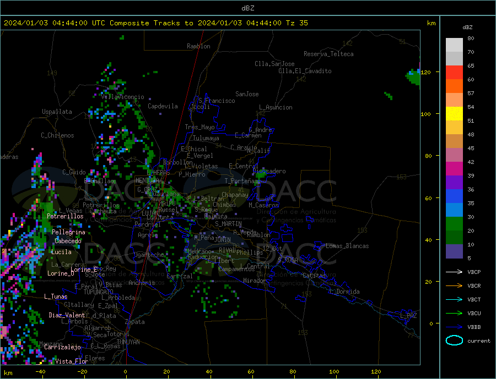The width and height of the screenshot is (496, 379).
Task: Click the TUNUYAN map label
Action: (128, 342)
